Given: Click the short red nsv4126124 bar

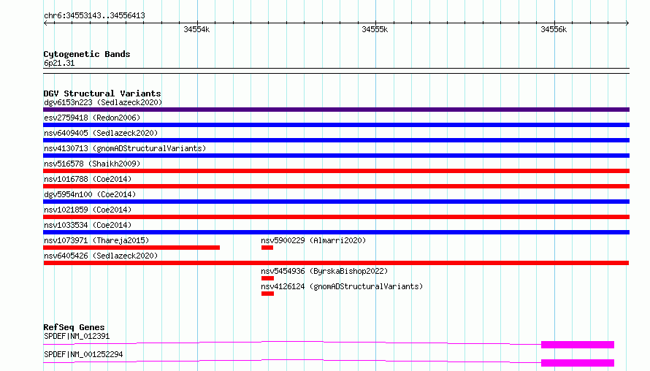Looking at the screenshot, I should point(267,294).
